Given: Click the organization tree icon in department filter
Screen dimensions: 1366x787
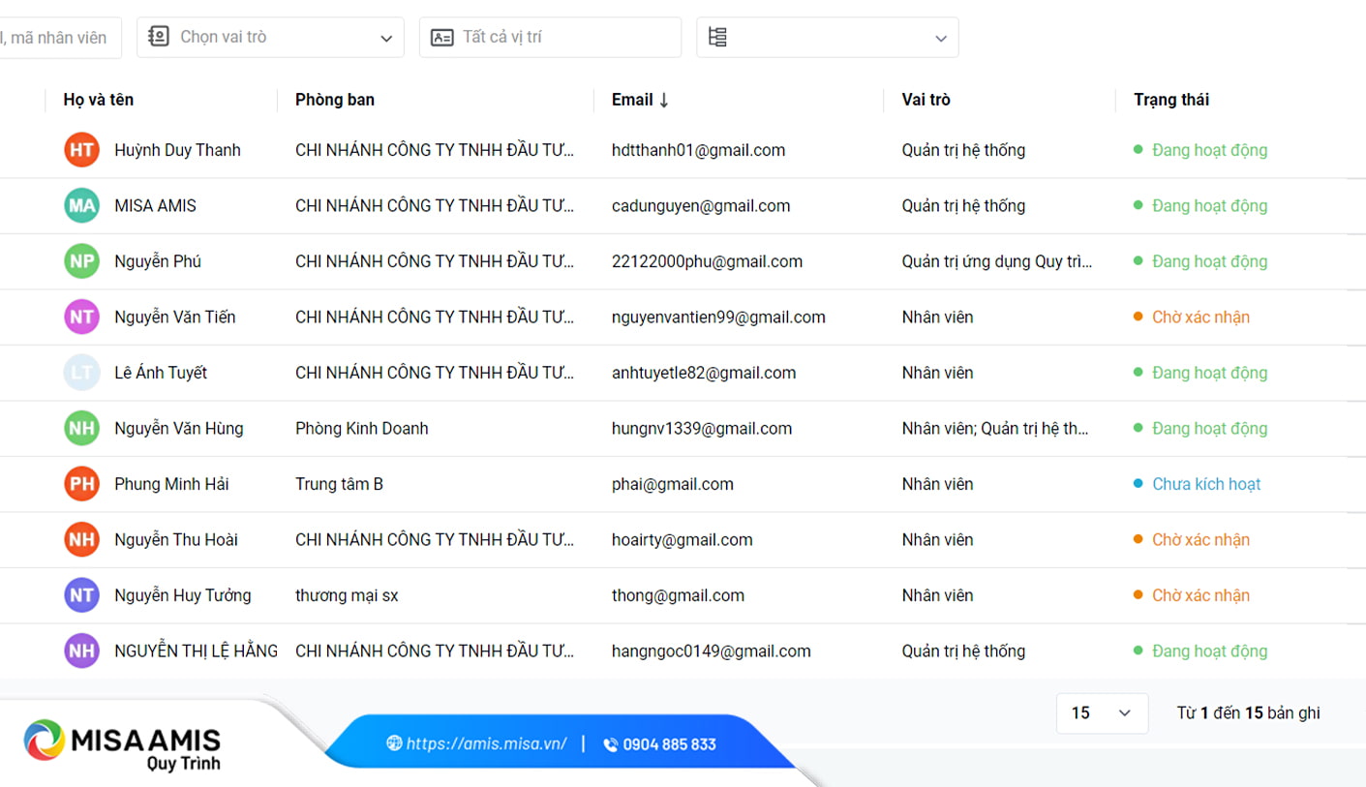Looking at the screenshot, I should [x=717, y=37].
